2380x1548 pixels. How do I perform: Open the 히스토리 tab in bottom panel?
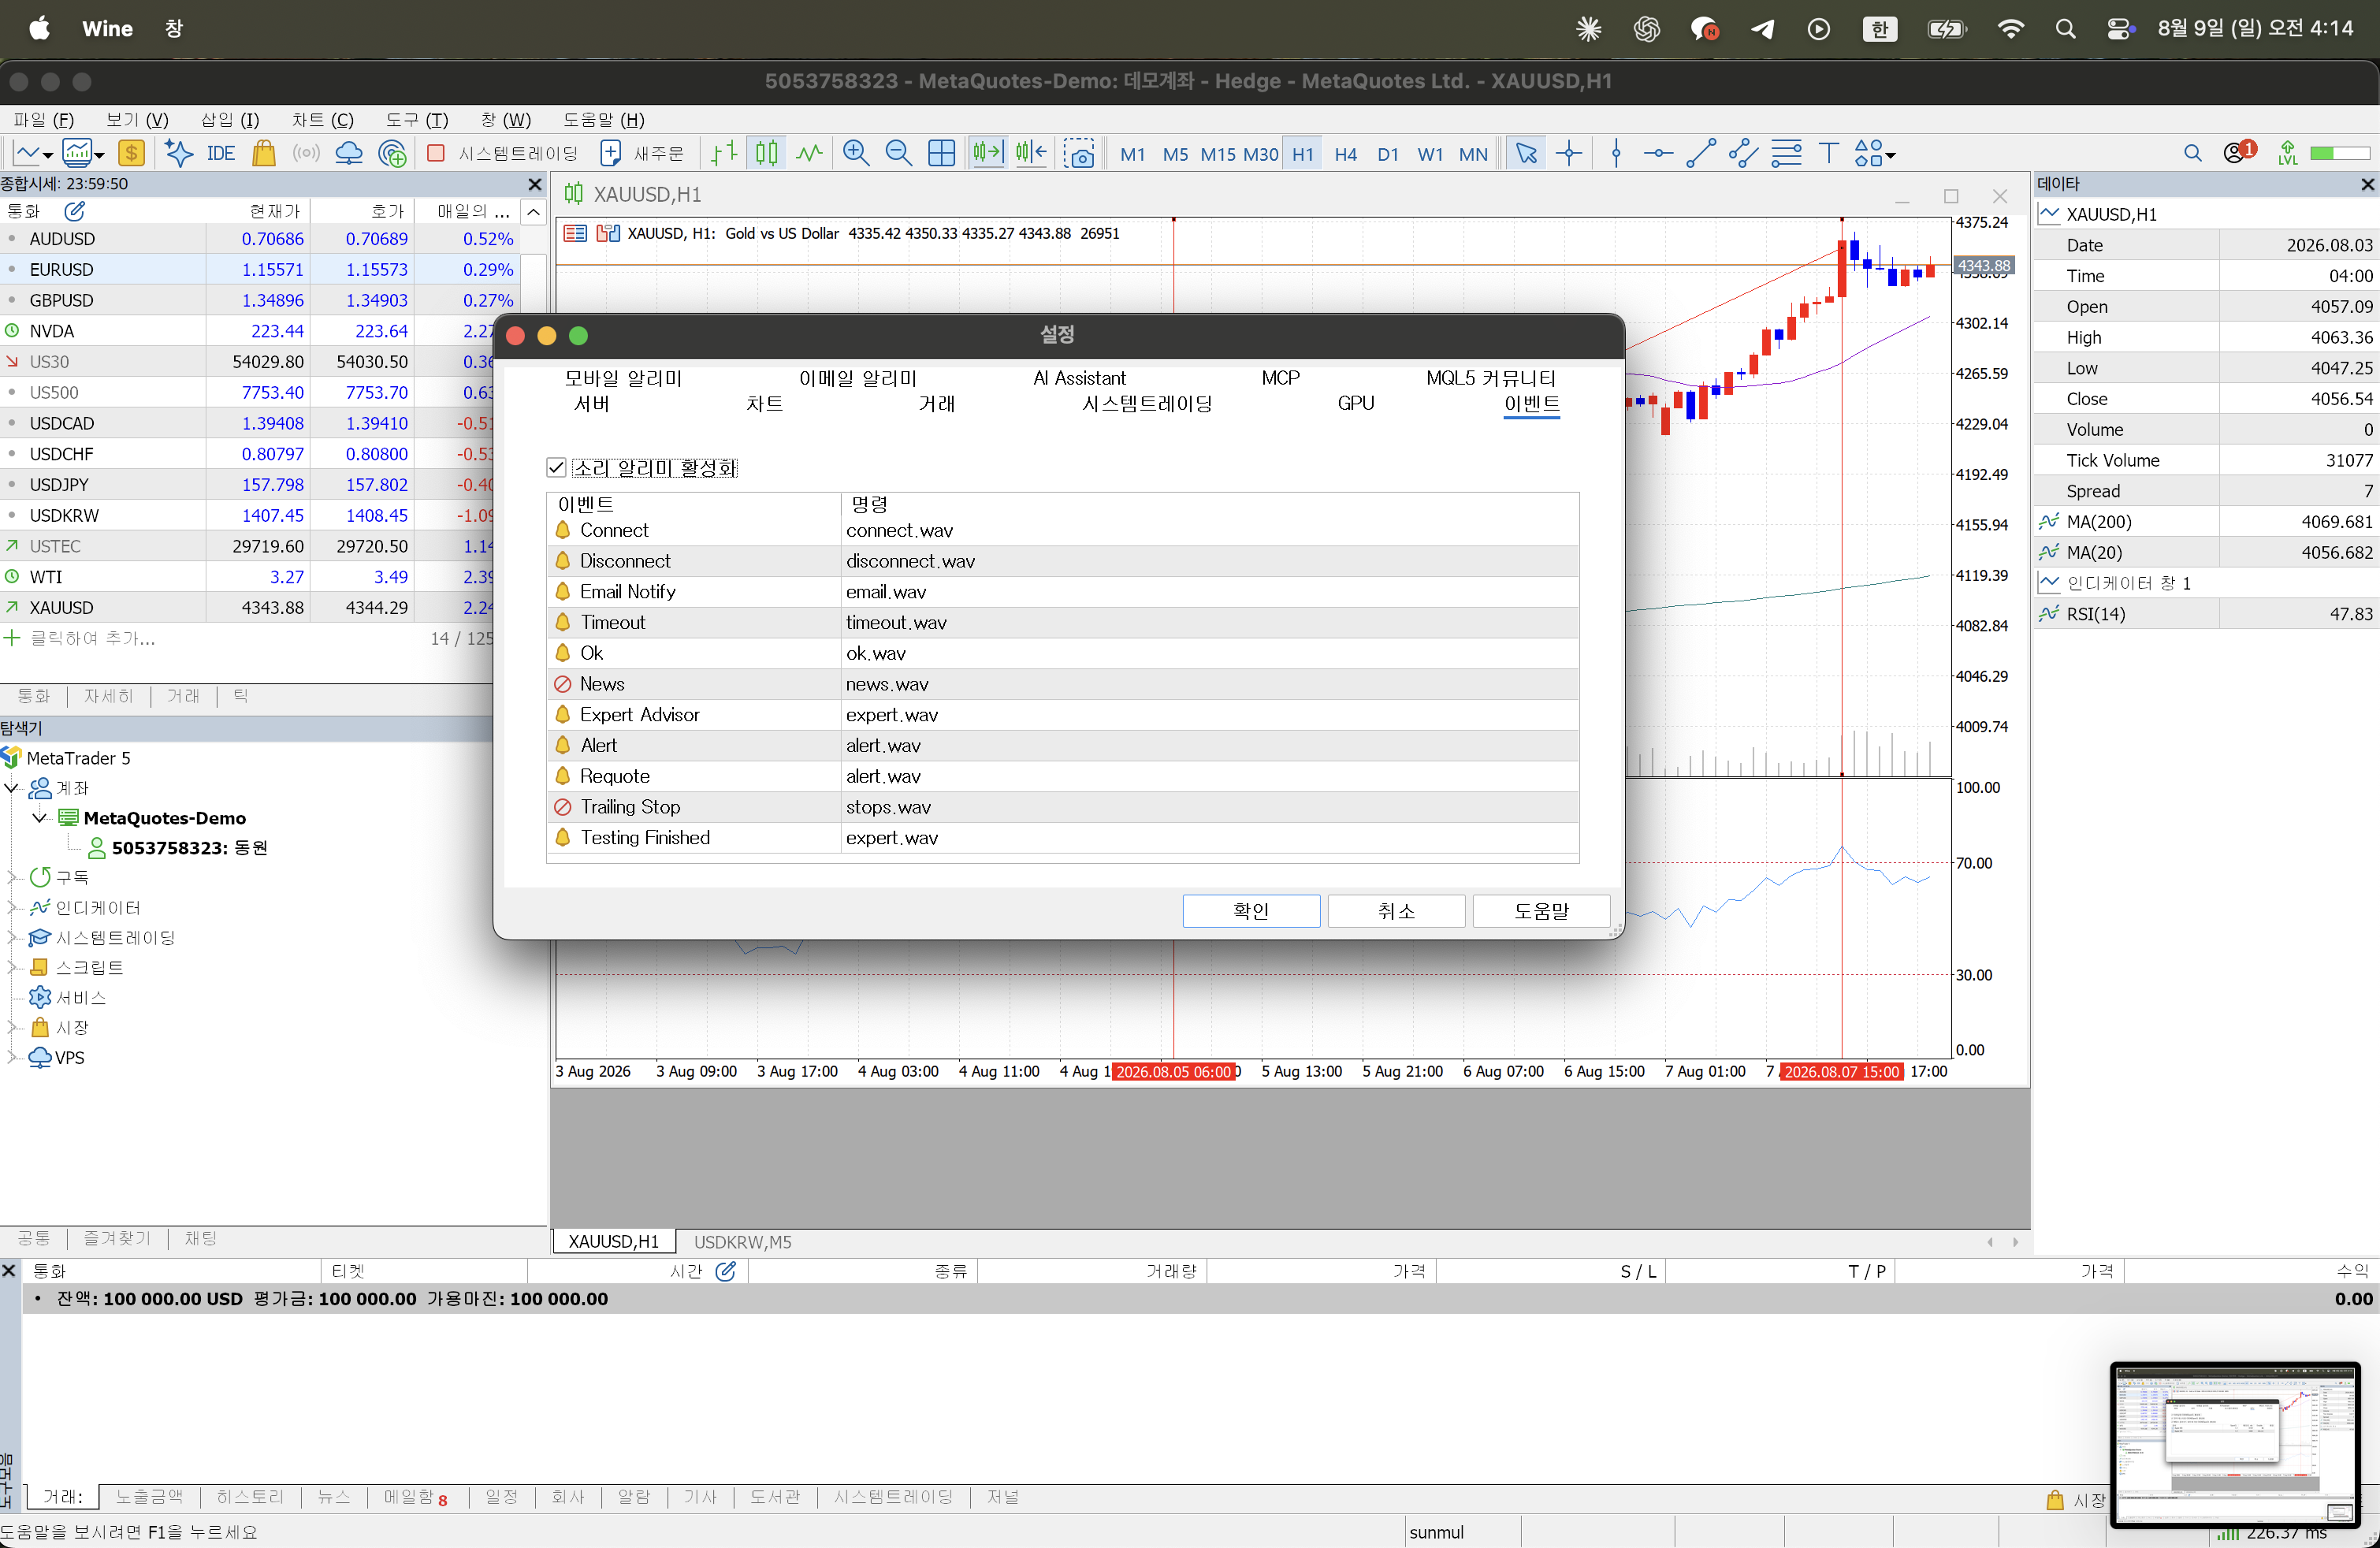250,1497
